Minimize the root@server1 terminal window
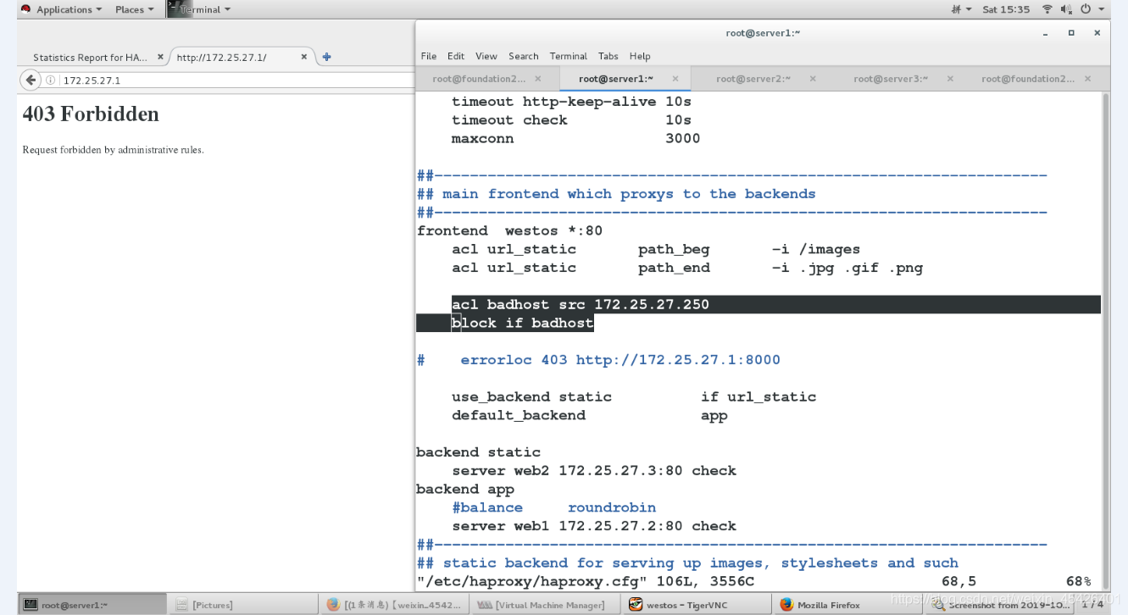1128x615 pixels. coord(1047,33)
